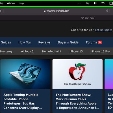This screenshot has width=113, height=113.
Task: Click the Got a tip for us? text
Action: click(82, 30)
